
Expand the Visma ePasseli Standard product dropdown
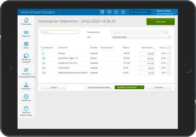click(x=59, y=12)
